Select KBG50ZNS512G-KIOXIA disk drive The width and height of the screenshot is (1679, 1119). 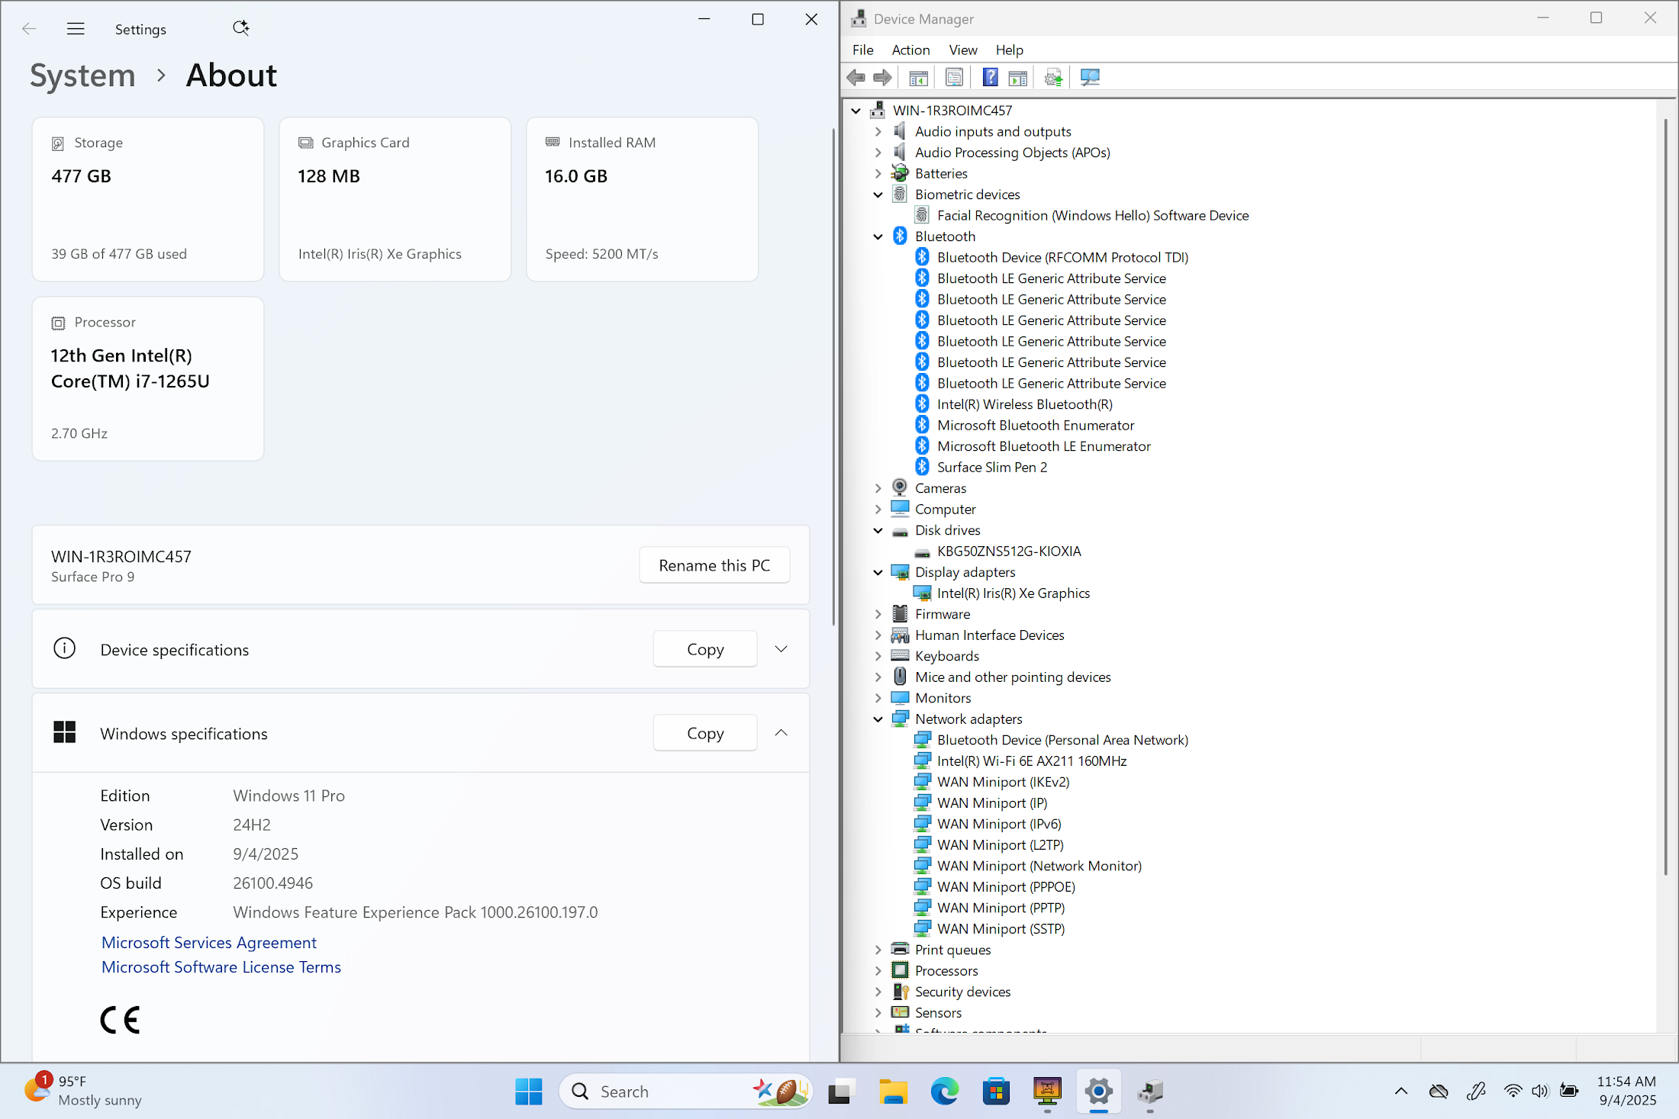(x=1009, y=551)
